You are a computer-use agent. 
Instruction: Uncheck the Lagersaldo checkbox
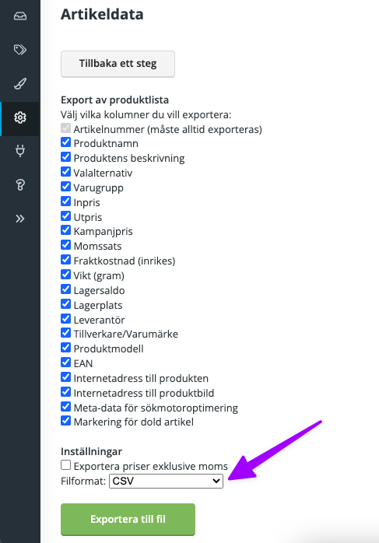65,289
